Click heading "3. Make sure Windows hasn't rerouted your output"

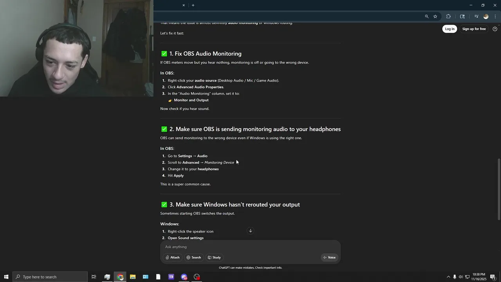click(x=234, y=204)
